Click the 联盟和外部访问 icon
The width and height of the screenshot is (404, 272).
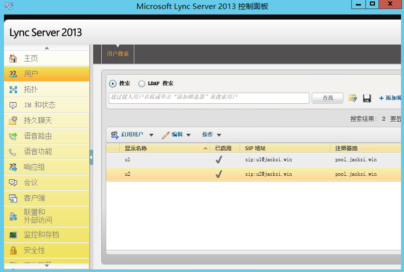click(13, 216)
